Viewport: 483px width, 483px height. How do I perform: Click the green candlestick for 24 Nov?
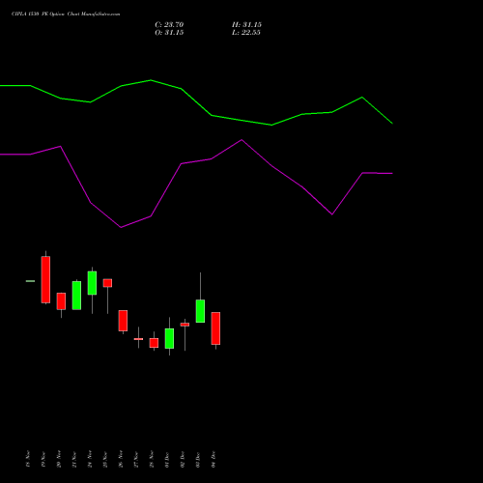click(x=92, y=283)
